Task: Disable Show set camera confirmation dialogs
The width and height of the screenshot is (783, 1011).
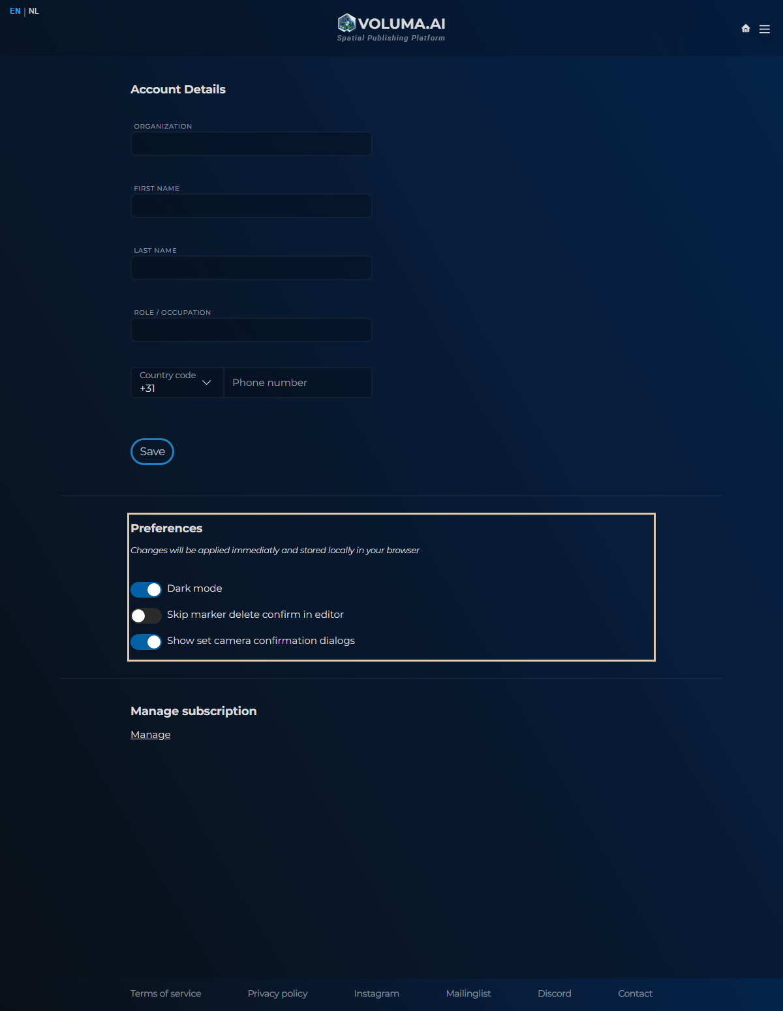Action: point(146,641)
